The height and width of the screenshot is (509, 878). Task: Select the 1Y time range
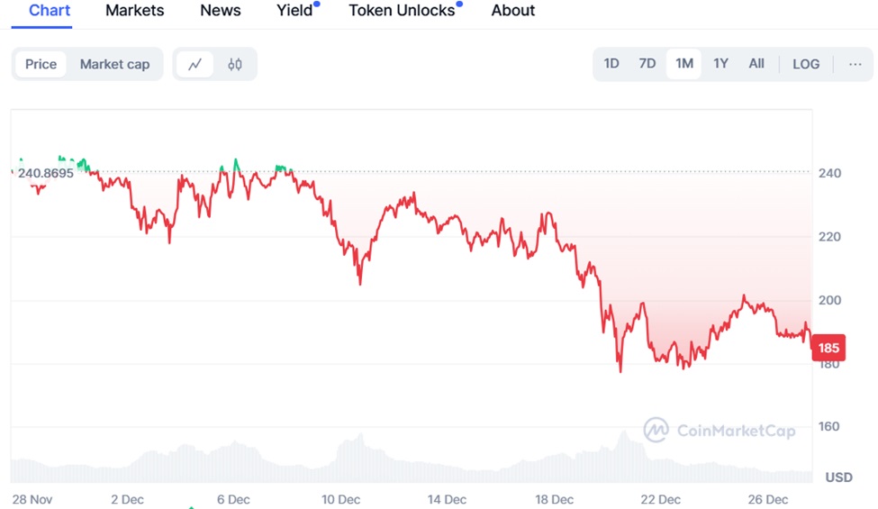pyautogui.click(x=720, y=64)
